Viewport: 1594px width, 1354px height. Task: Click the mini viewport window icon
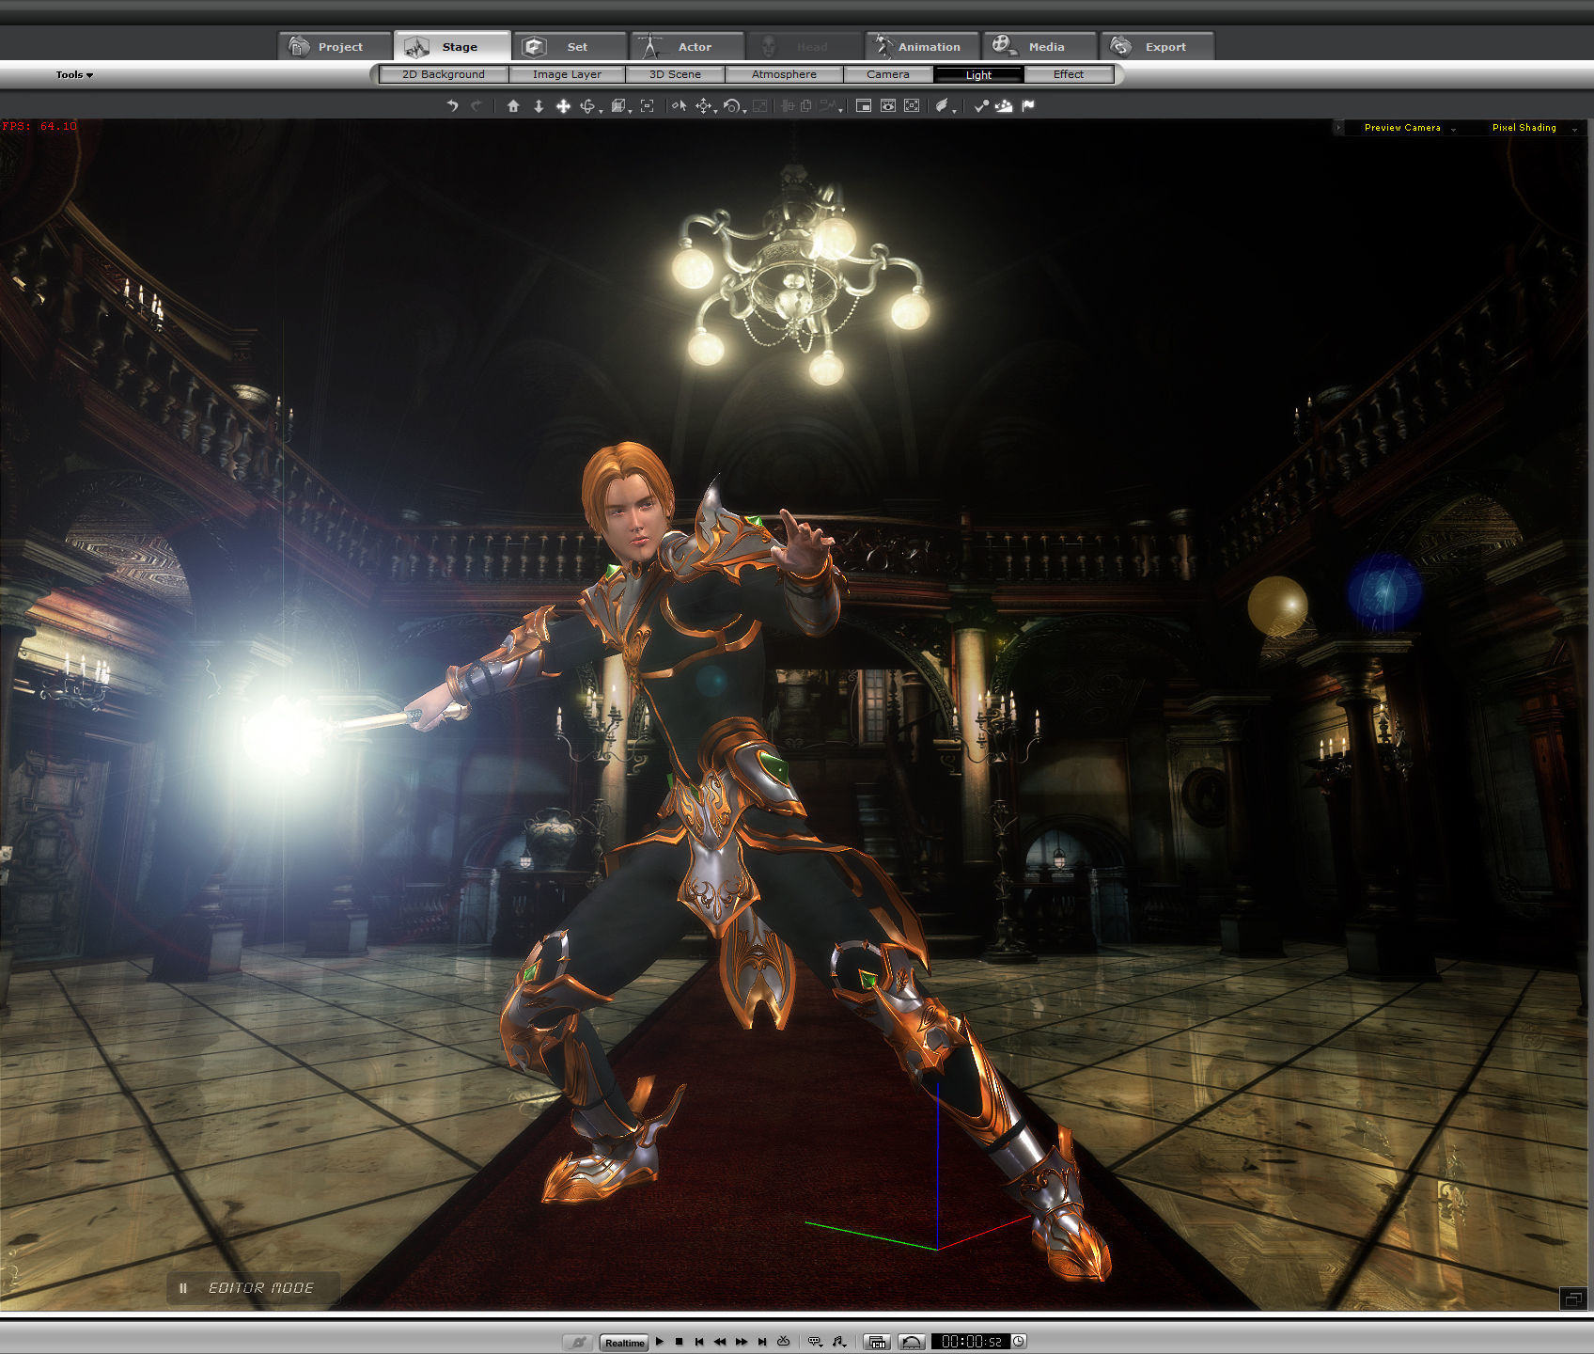point(864,106)
